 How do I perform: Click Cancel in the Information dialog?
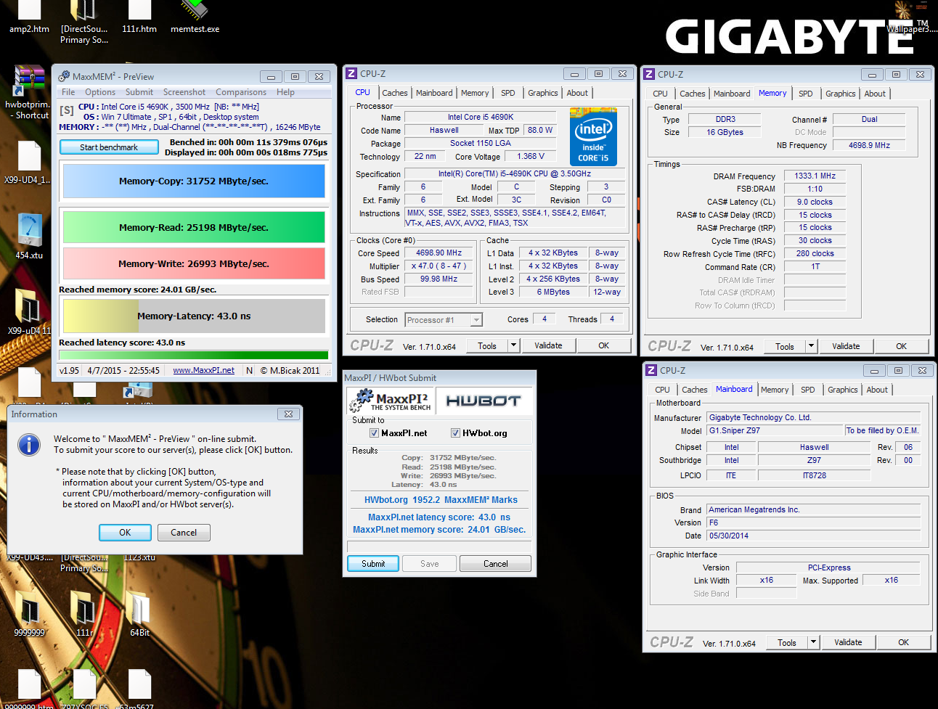[184, 533]
